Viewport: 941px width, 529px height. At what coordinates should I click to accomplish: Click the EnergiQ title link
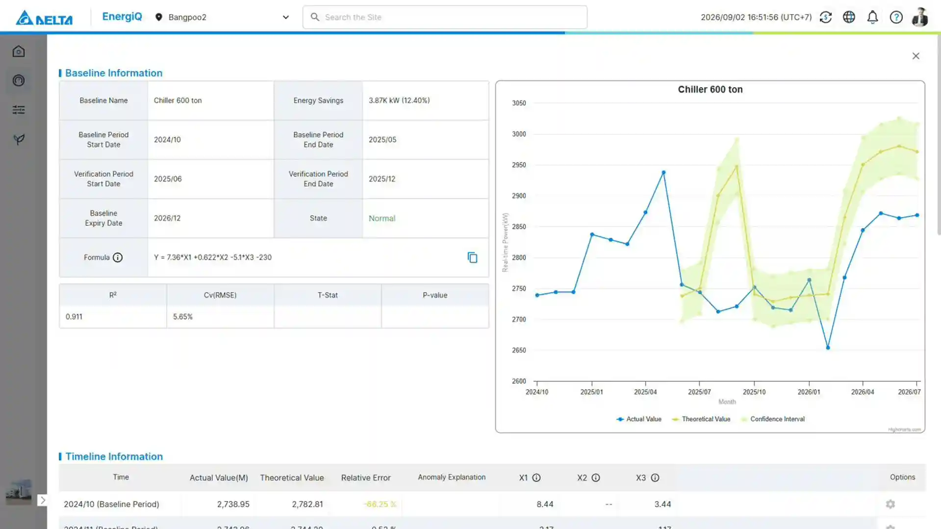(122, 17)
